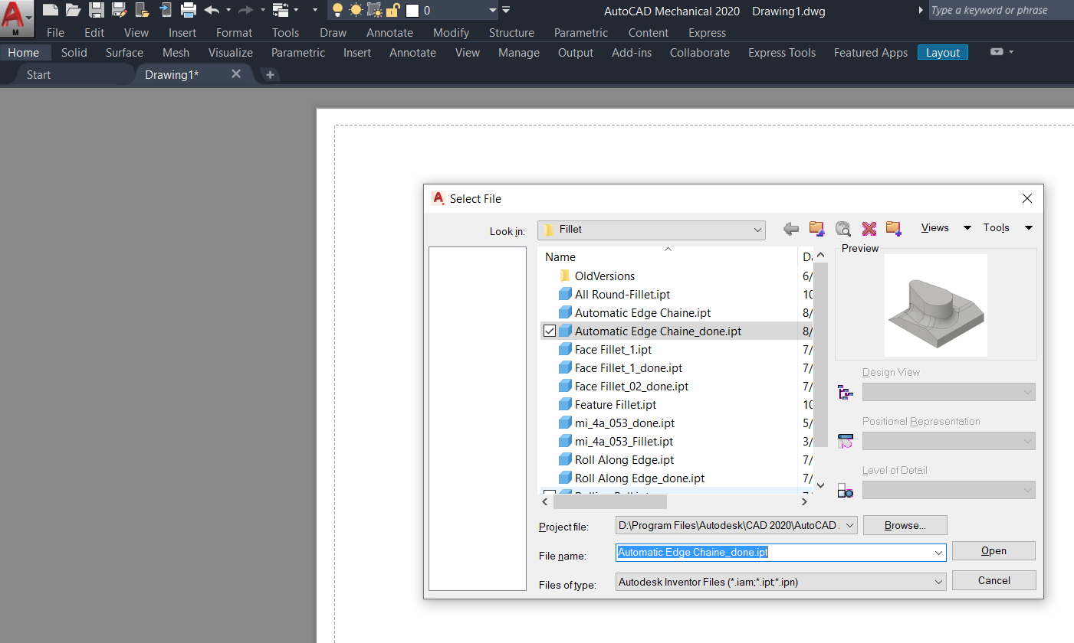Select Face Fillet_02_done.ipt file
Image resolution: width=1074 pixels, height=643 pixels.
coord(632,387)
